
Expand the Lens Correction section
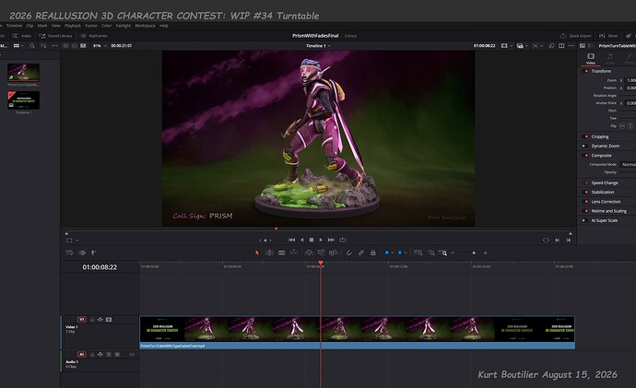coord(606,202)
